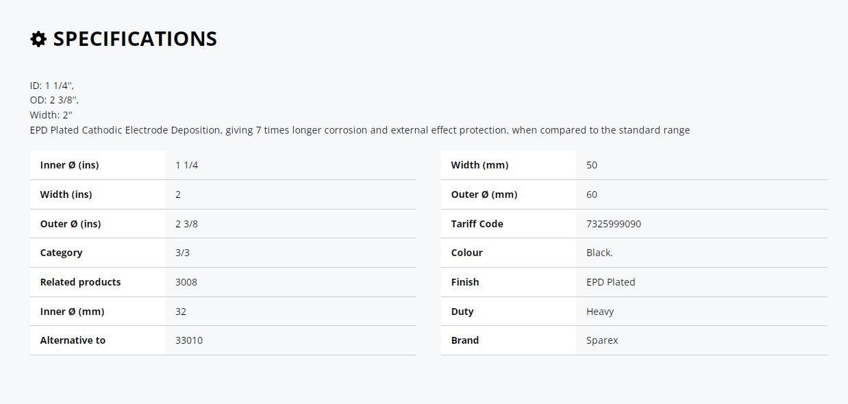
Task: Click the Width (ins) label
Action: click(66, 194)
